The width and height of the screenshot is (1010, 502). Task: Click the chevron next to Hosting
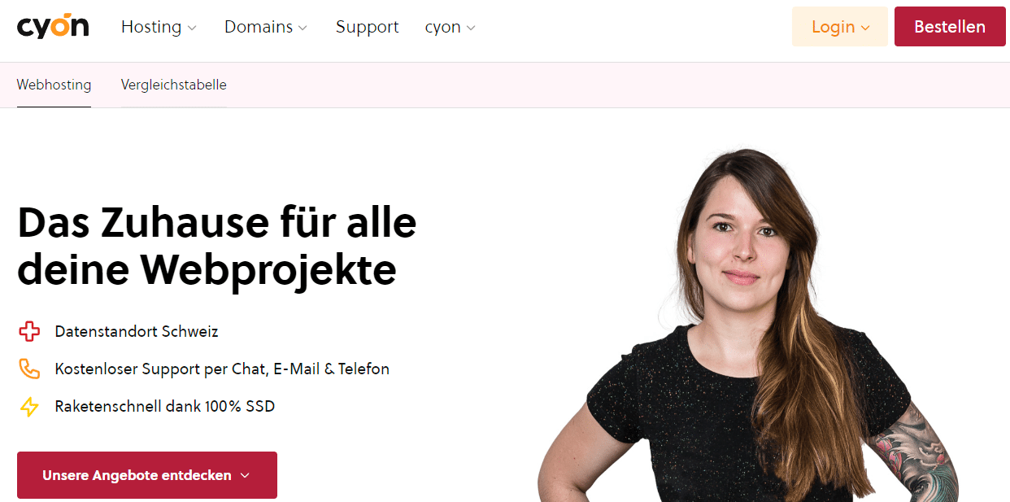(192, 28)
